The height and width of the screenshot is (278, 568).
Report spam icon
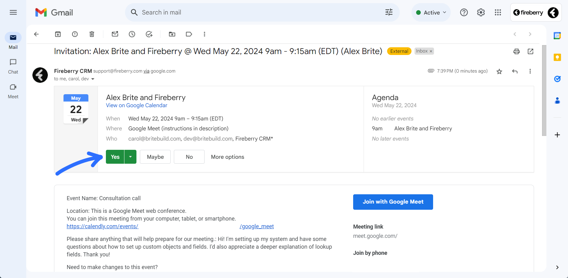pyautogui.click(x=75, y=34)
